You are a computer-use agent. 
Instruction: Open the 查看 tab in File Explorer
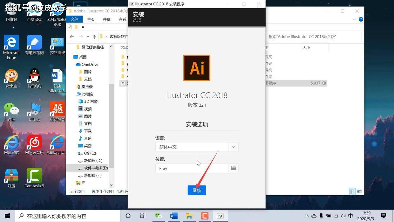tap(122, 19)
